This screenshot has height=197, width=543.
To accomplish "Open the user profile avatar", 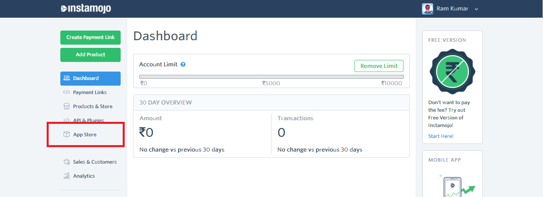I will coord(427,9).
